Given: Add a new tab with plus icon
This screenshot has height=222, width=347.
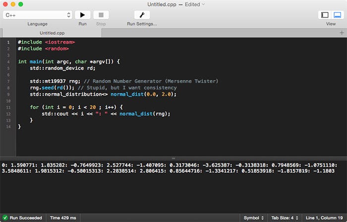Looking at the screenshot, I should point(342,33).
